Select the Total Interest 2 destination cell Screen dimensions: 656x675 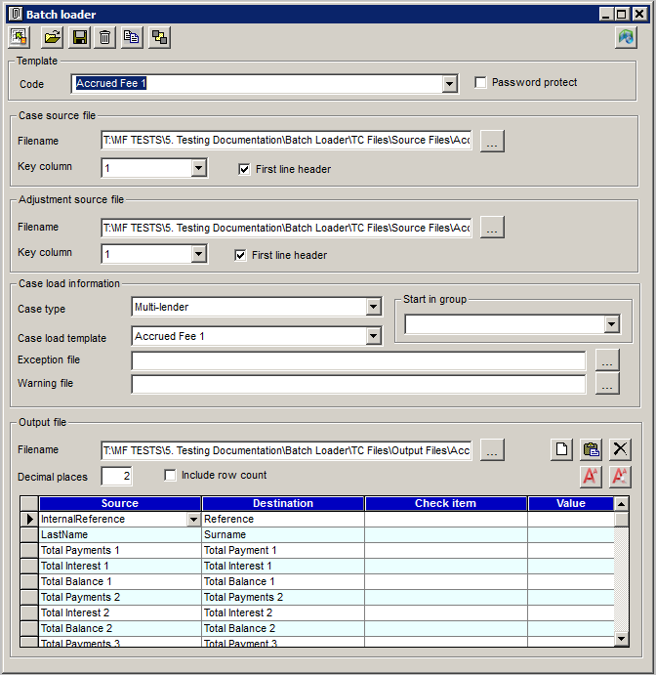[x=283, y=612]
